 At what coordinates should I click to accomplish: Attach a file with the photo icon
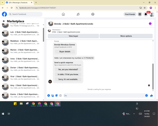pos(52,95)
